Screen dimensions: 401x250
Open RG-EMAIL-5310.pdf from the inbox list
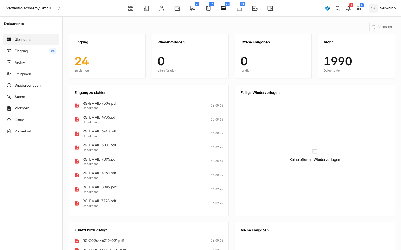[x=149, y=147]
